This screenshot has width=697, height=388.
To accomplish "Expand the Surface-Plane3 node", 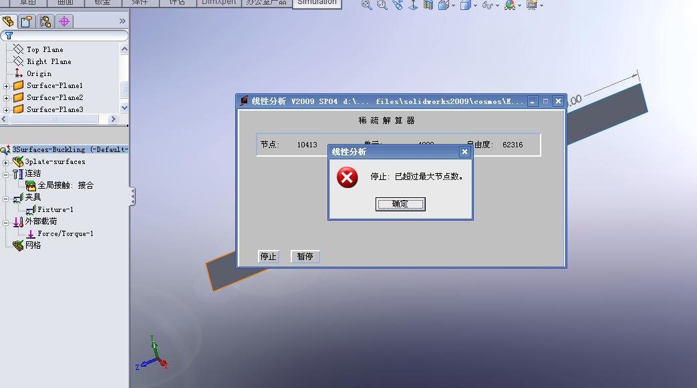I will pyautogui.click(x=6, y=109).
